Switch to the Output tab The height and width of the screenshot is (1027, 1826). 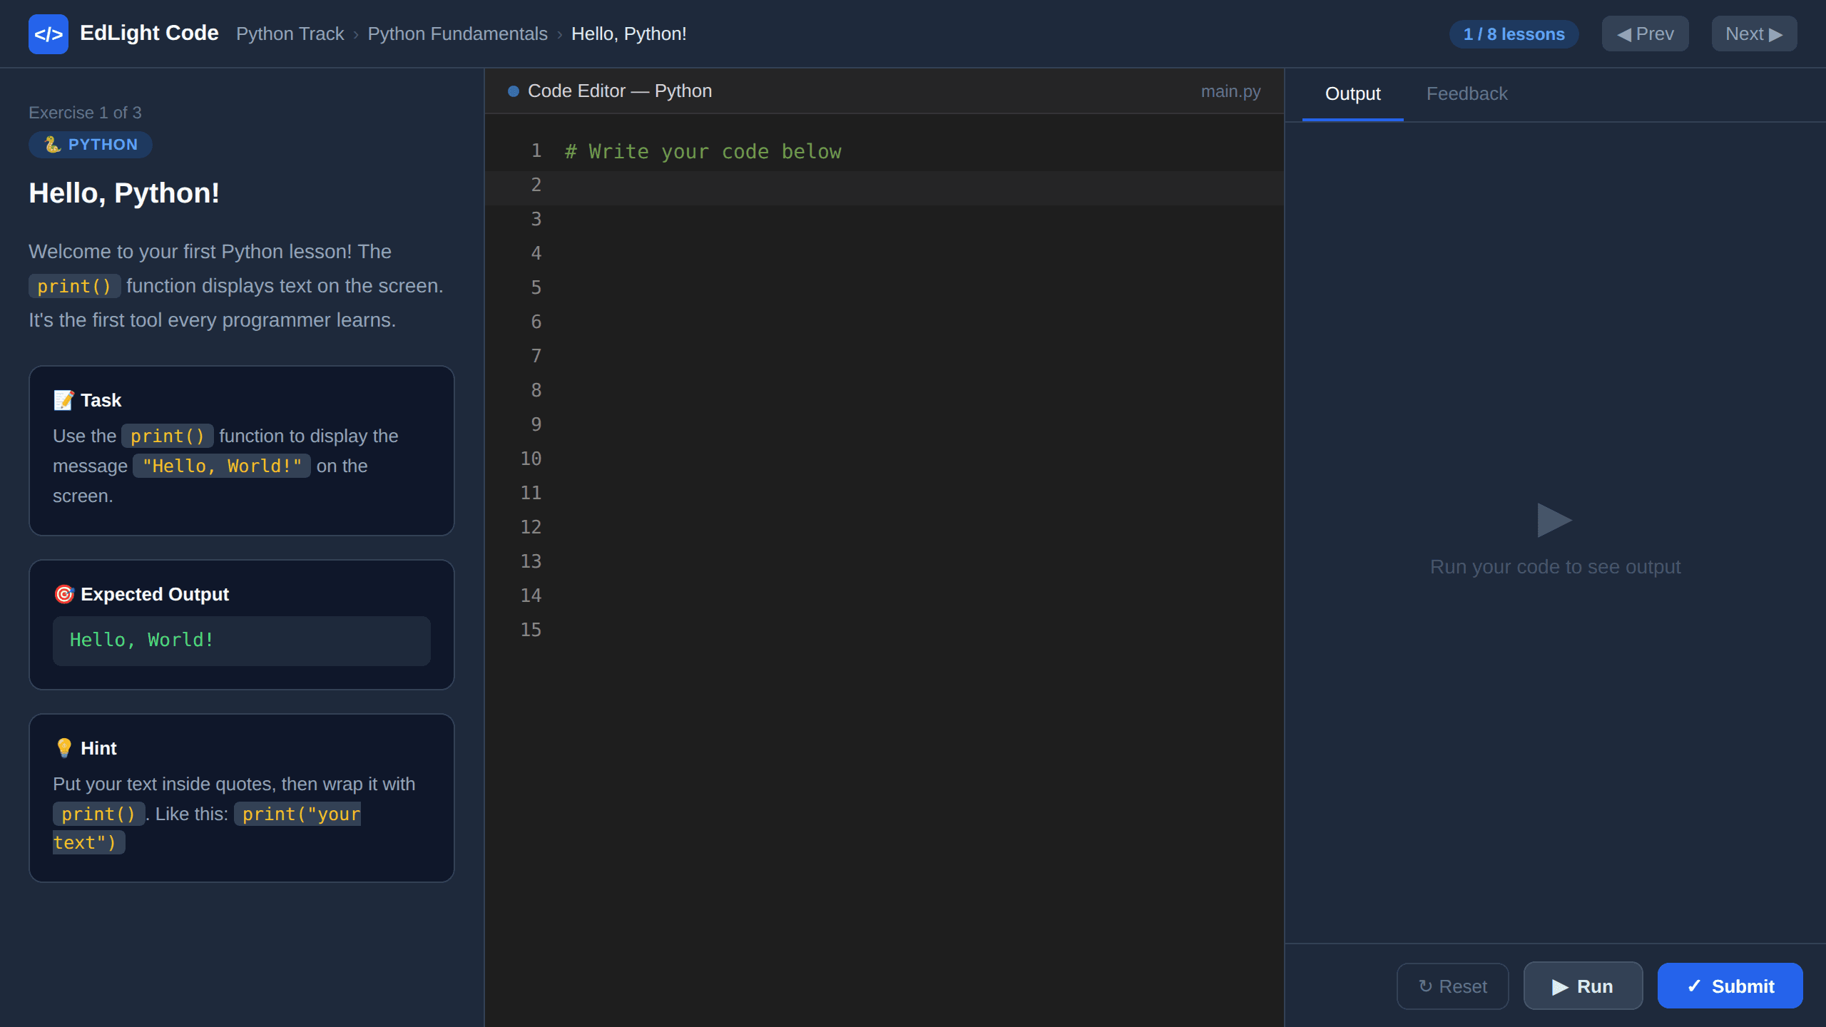click(1352, 94)
